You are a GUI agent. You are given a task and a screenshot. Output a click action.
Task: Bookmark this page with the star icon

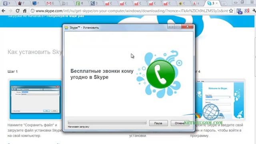pos(231,11)
